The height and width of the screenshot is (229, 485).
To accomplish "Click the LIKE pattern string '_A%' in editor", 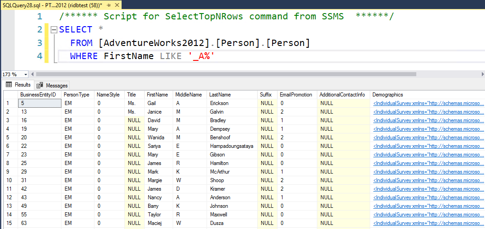I will pos(201,56).
